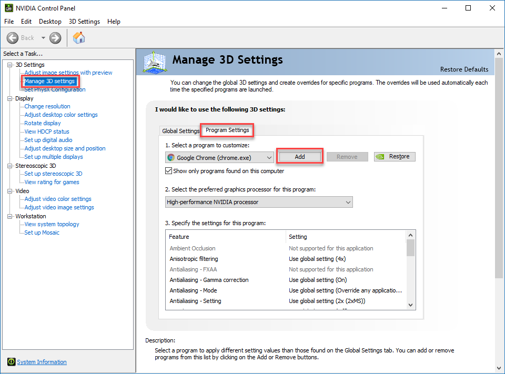The height and width of the screenshot is (374, 505).
Task: Open 'Change resolution' task
Action: click(47, 106)
